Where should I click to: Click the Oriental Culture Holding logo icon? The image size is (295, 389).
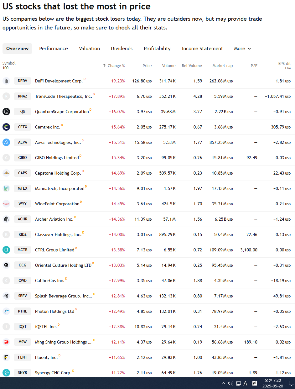6,265
